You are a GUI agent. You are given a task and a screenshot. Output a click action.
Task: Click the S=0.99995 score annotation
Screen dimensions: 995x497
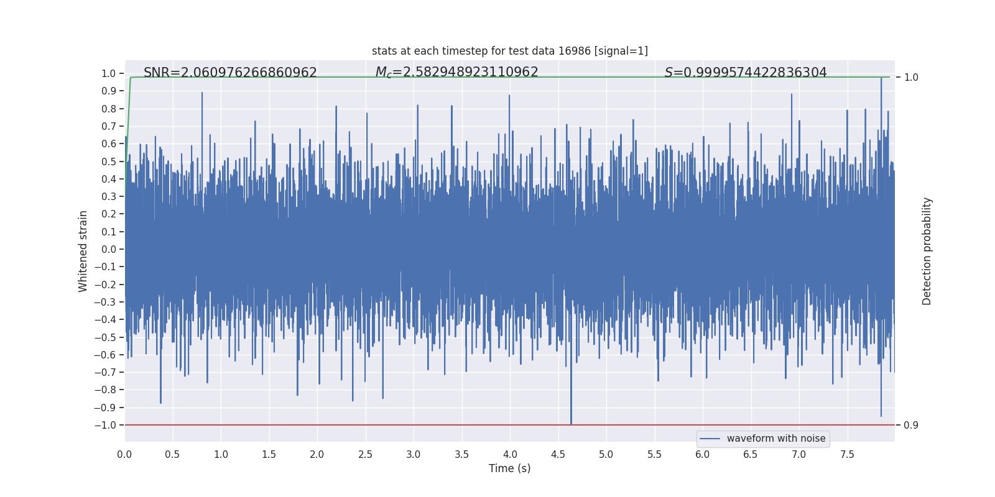746,73
